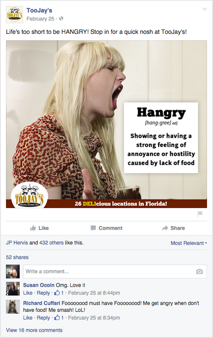The width and height of the screenshot is (213, 338).
Task: Click the public globe privacy icon
Action: [61, 19]
